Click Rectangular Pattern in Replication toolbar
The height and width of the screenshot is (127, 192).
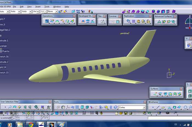134,21
